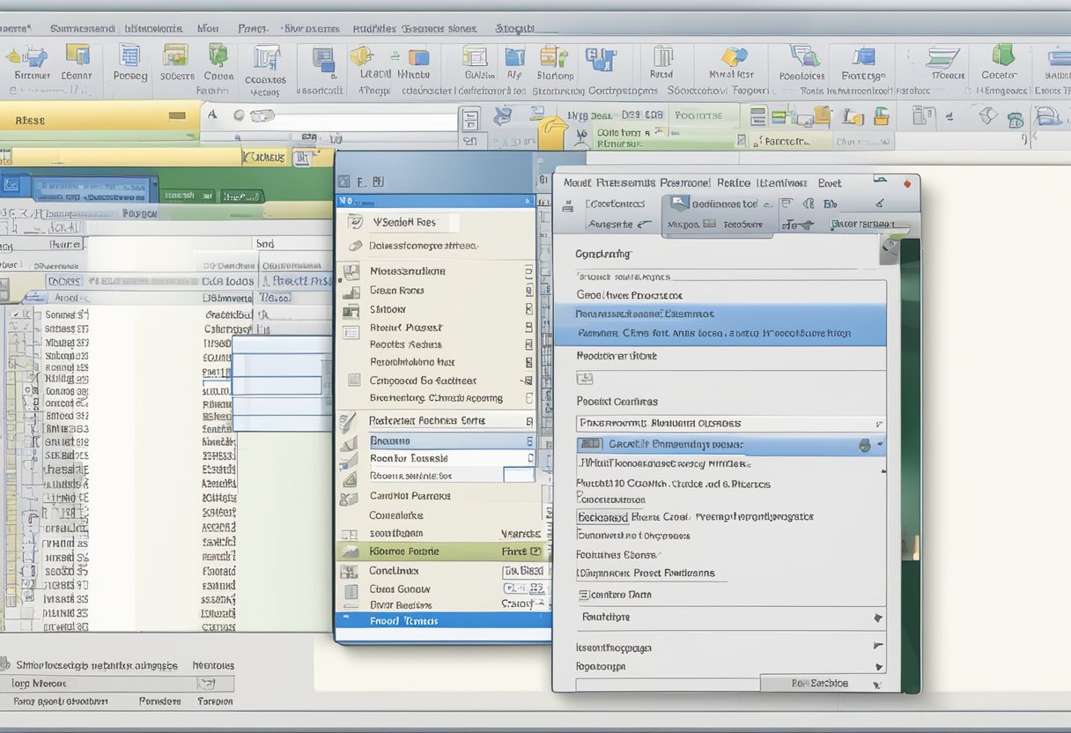Click the 'Becicesrud' boxed button in dialog
The height and width of the screenshot is (733, 1071).
coord(602,517)
